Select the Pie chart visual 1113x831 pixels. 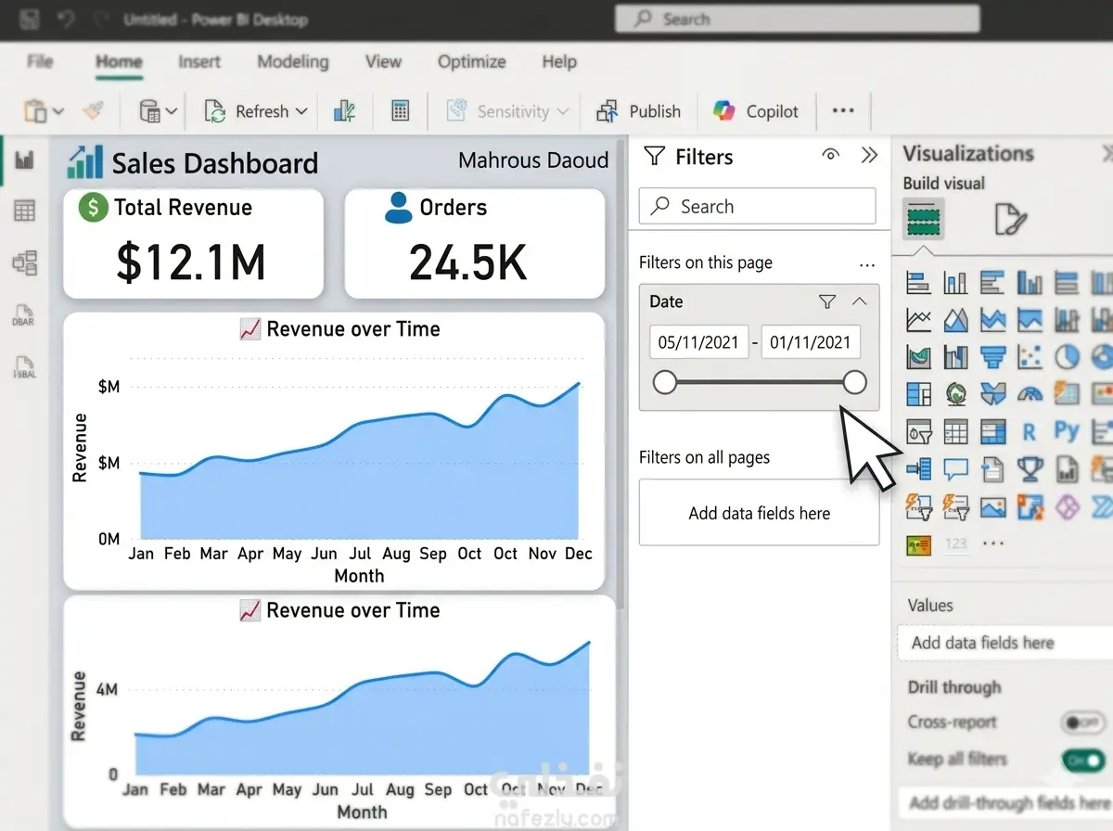1068,356
